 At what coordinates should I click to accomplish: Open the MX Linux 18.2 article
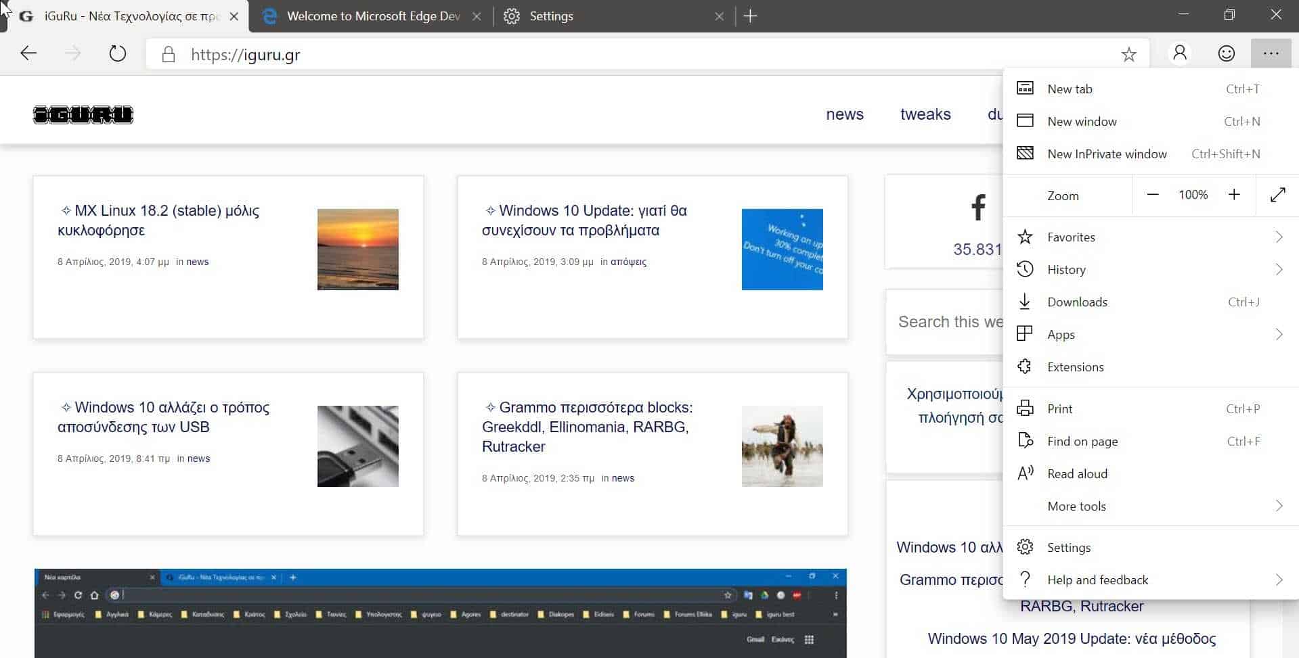coord(158,220)
